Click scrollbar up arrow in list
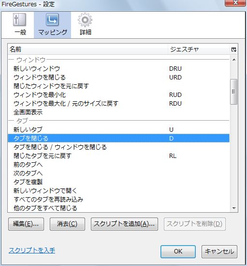The height and width of the screenshot is (266, 247). coord(234,60)
